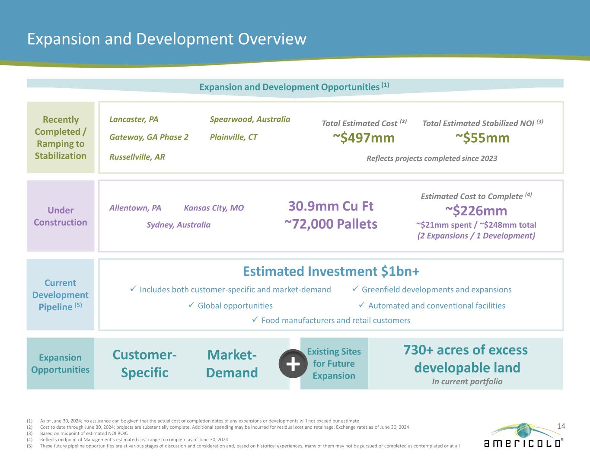Click the checkmark beside Includes both customer-specific
590x456 pixels.
click(133, 289)
